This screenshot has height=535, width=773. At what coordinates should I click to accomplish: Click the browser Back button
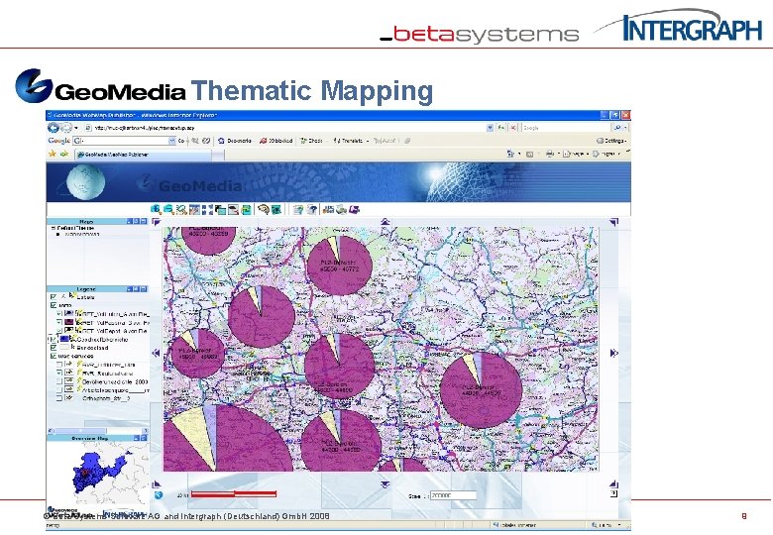(x=54, y=128)
